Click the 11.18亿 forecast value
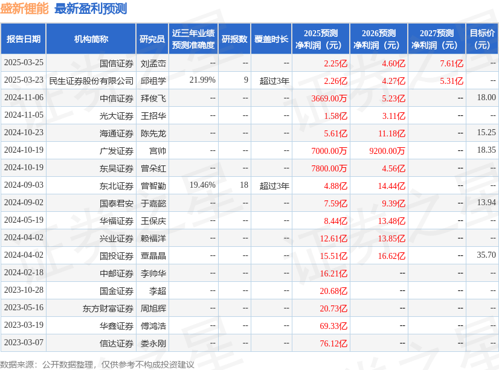 point(391,133)
